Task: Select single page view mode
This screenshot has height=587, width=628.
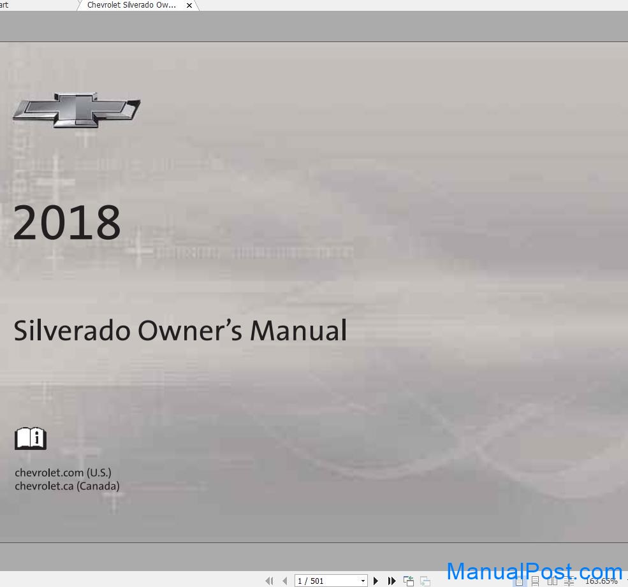Action: click(x=519, y=581)
